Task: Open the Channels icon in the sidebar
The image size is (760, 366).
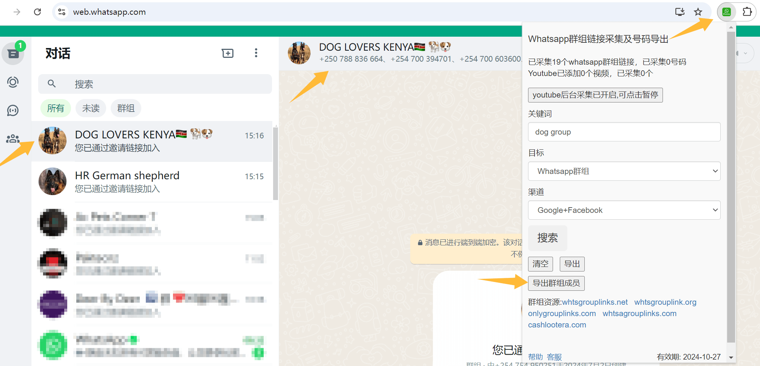Action: 13,110
